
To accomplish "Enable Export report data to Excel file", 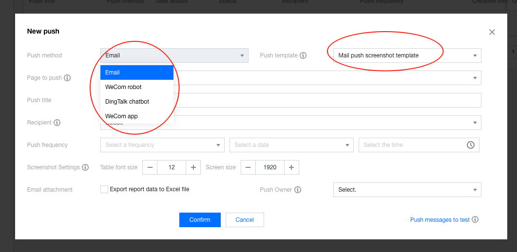I will coord(104,189).
